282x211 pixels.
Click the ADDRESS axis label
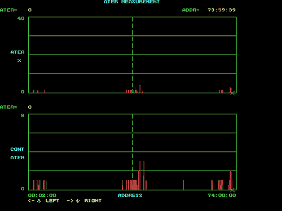pyautogui.click(x=130, y=195)
